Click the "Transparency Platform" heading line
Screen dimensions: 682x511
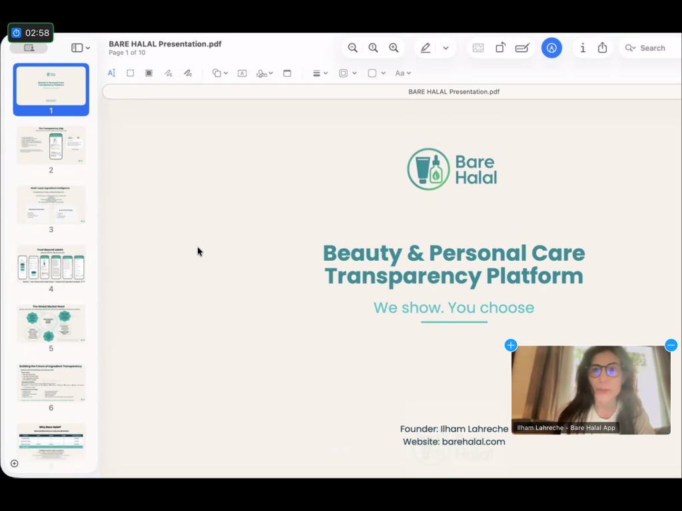(x=454, y=276)
